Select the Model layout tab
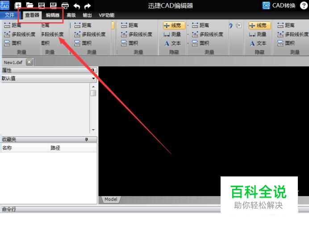The image size is (309, 225). tap(111, 200)
